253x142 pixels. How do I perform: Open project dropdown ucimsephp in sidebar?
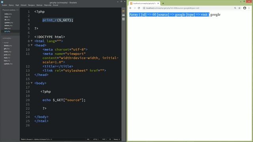[x=8, y=38]
